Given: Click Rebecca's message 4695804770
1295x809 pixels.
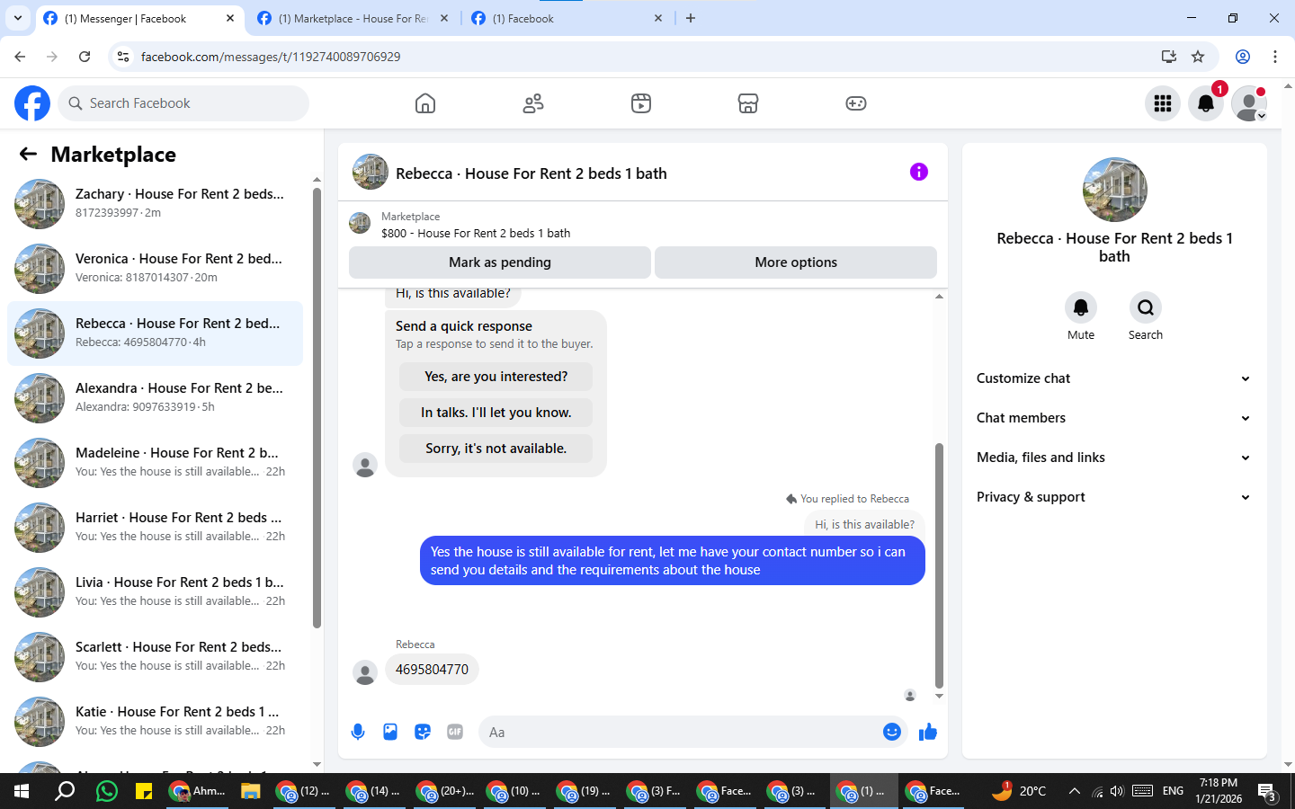Looking at the screenshot, I should tap(432, 670).
